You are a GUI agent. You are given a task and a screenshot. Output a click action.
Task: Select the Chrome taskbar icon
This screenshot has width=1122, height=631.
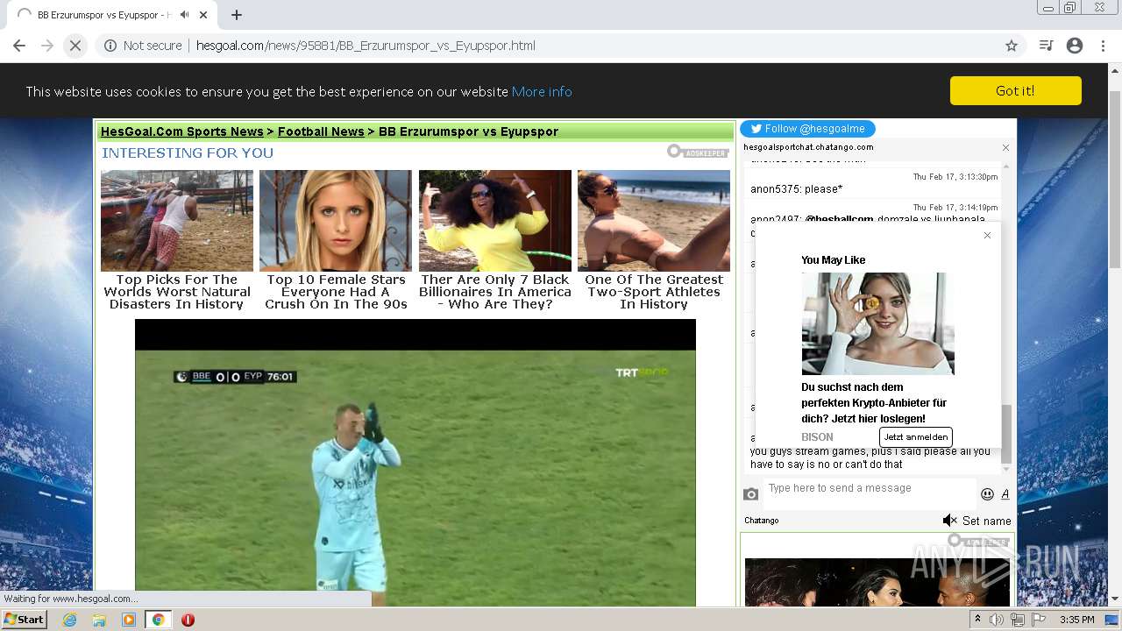pos(158,620)
